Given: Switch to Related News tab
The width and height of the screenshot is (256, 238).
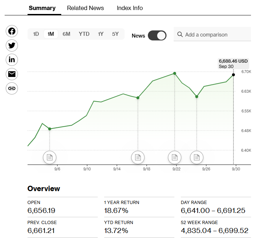Looking at the screenshot, I should point(85,8).
